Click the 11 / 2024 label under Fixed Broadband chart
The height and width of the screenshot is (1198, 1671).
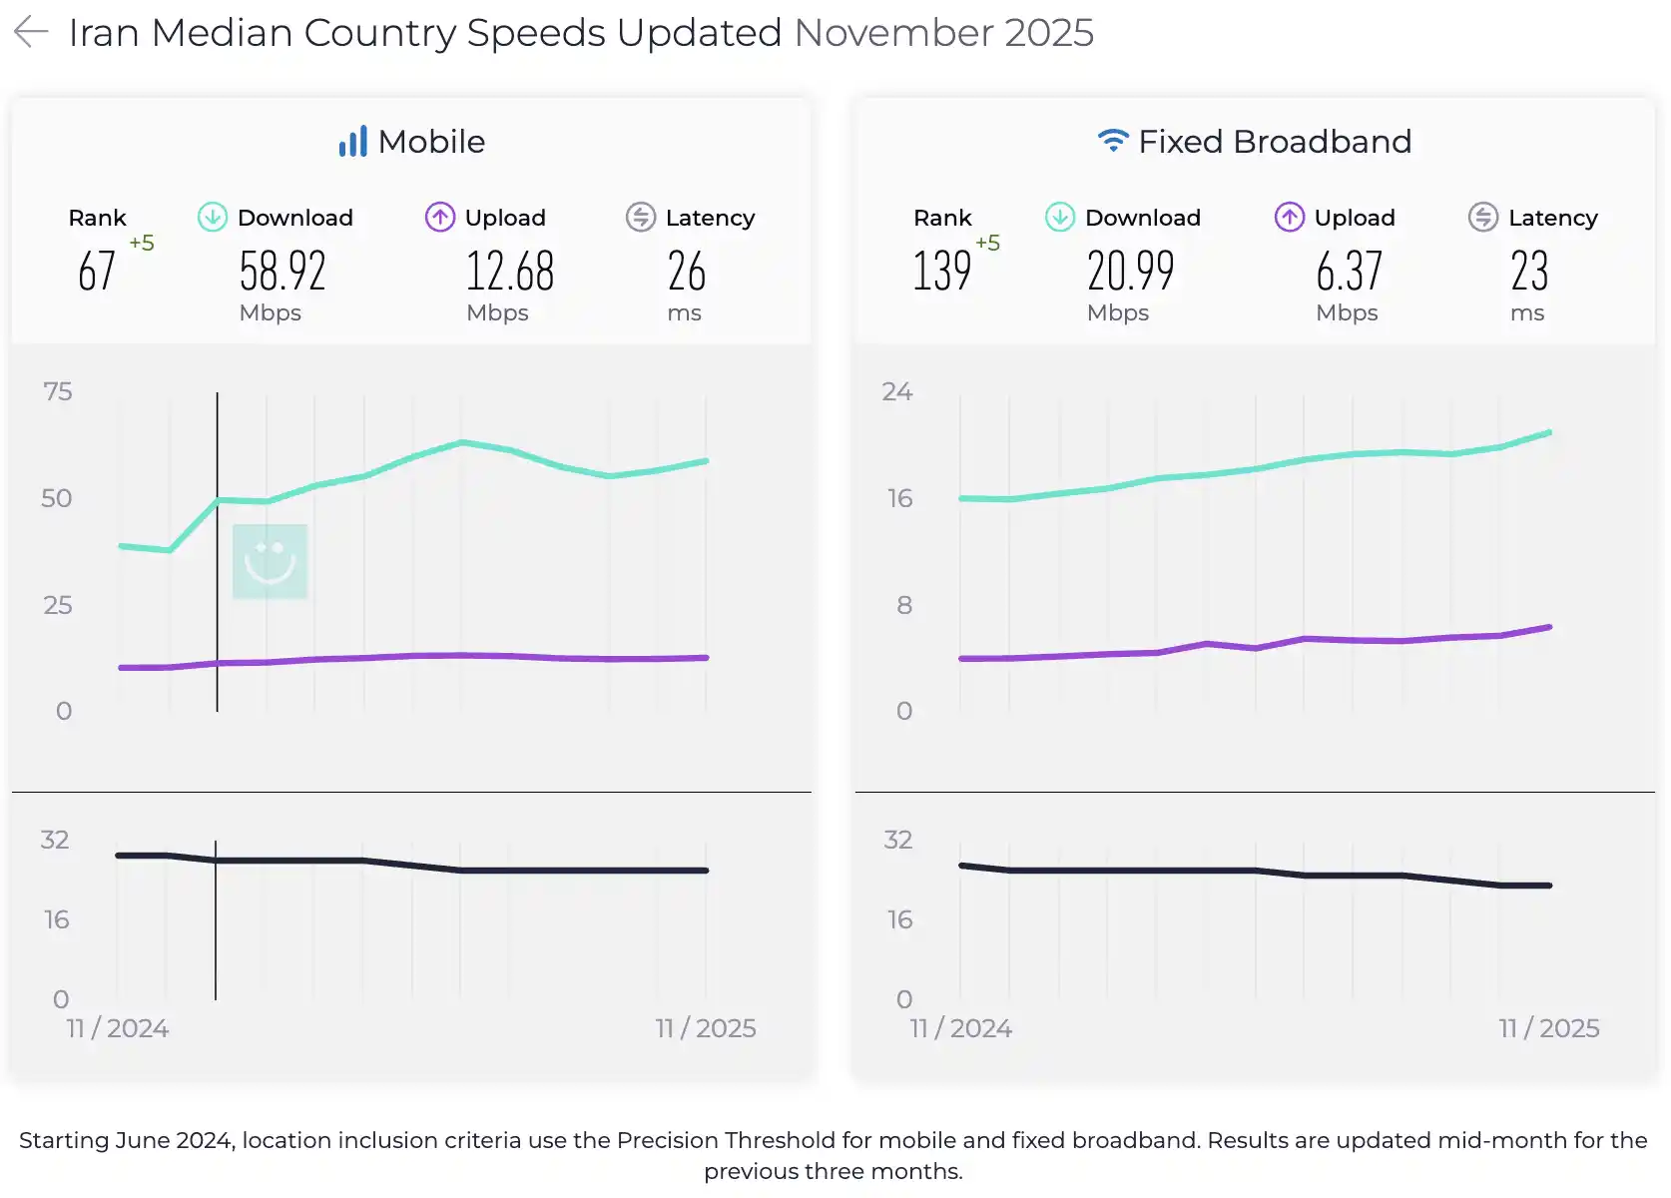pos(960,1028)
